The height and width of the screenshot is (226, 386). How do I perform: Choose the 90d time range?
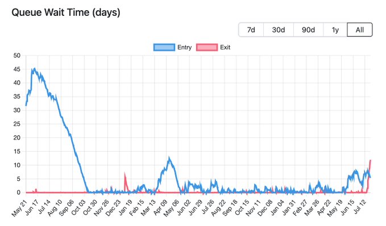(308, 30)
